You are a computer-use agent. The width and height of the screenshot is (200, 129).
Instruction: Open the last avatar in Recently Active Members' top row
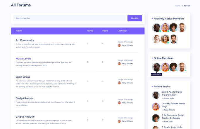pos(182,28)
